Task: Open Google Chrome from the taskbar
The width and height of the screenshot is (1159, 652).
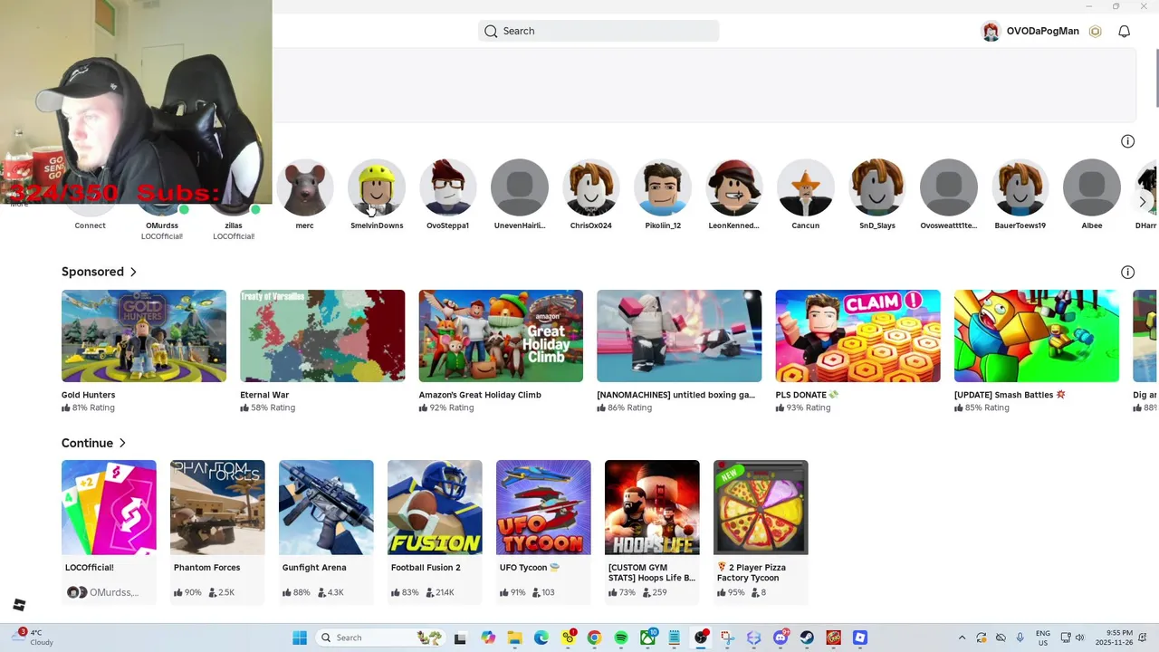Action: coord(594,638)
